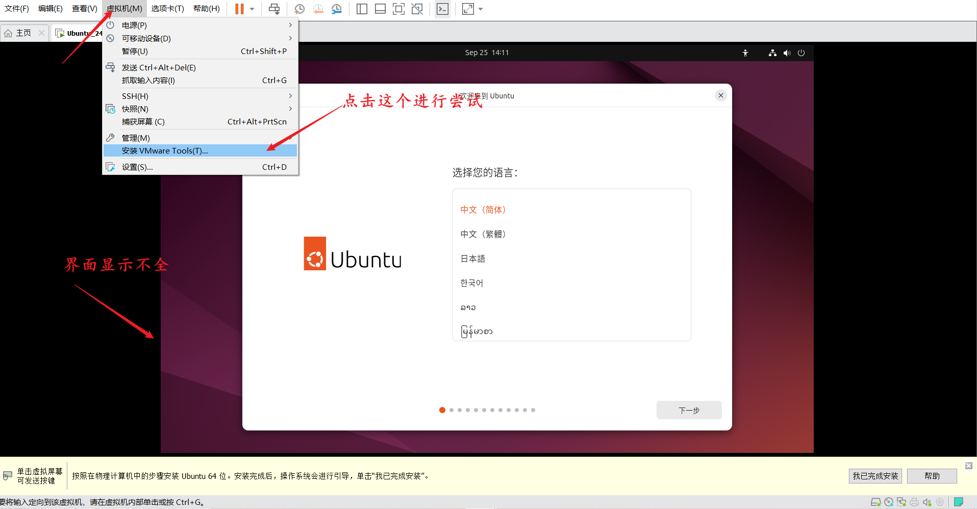Click the network adapter status icon
This screenshot has width=977, height=509.
tap(901, 502)
